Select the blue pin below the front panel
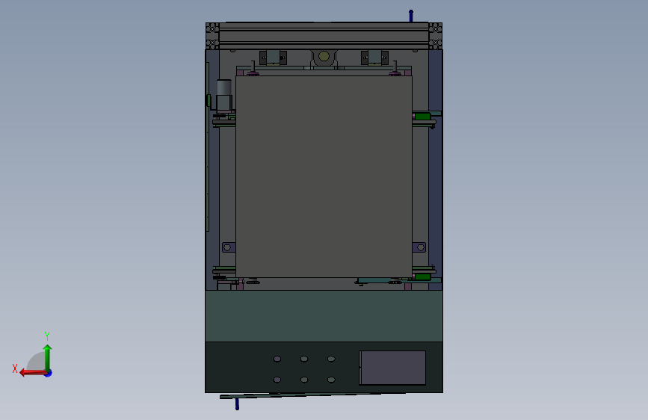648x420 pixels. tap(237, 404)
